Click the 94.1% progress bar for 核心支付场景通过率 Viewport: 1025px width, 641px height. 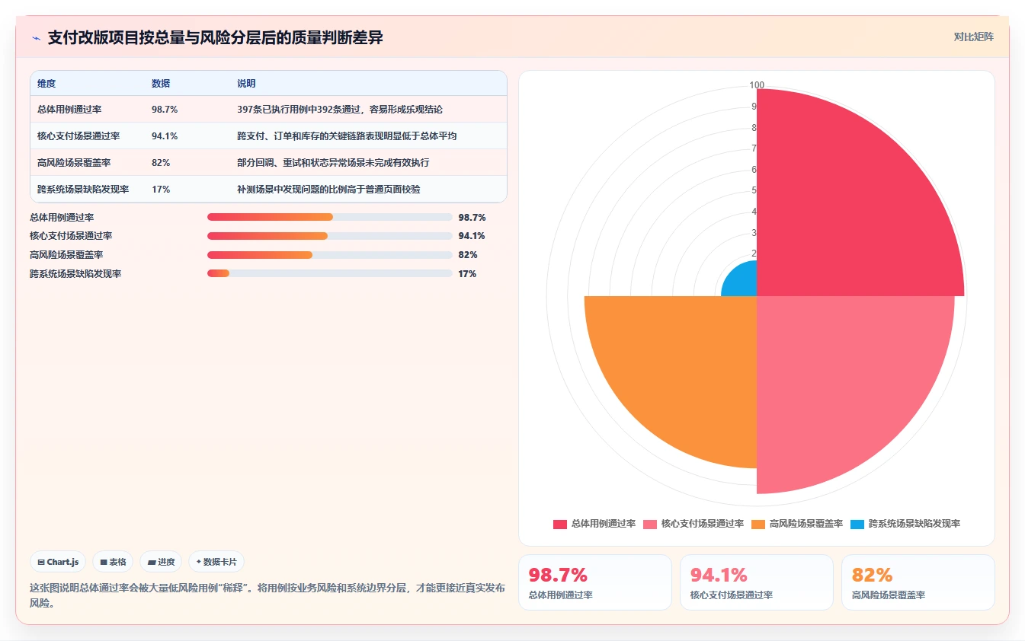tap(330, 236)
